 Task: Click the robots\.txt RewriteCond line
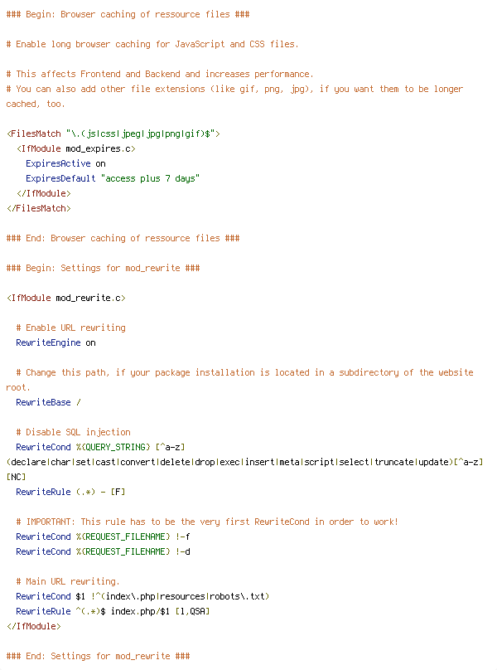click(142, 596)
